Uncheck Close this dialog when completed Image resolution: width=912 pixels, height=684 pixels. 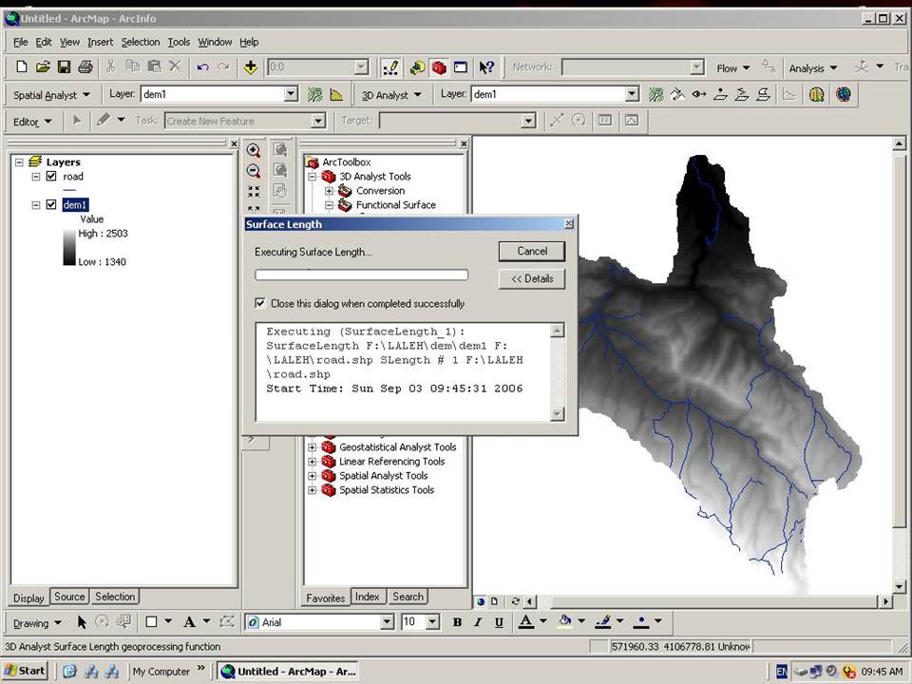260,304
